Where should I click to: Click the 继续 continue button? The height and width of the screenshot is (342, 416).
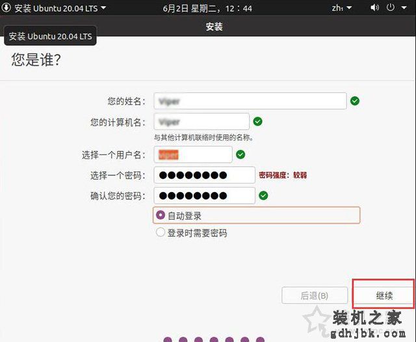coord(384,295)
